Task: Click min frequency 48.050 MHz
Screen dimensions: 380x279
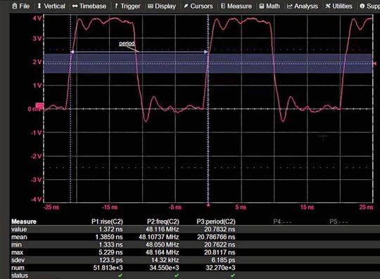Action: [x=162, y=245]
